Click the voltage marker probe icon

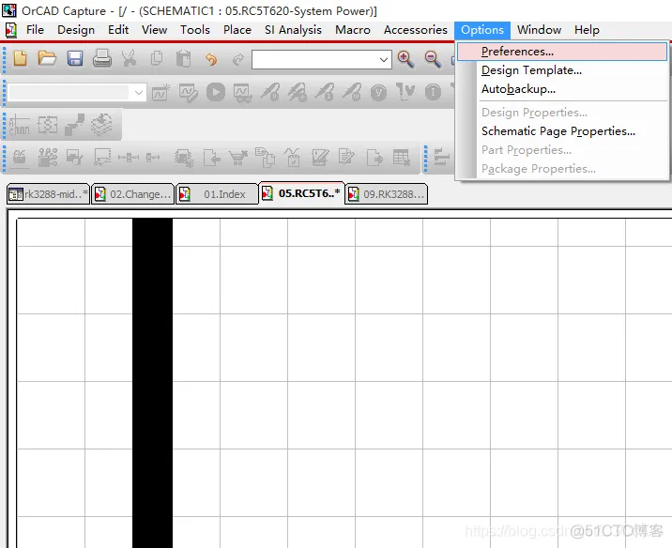[269, 93]
